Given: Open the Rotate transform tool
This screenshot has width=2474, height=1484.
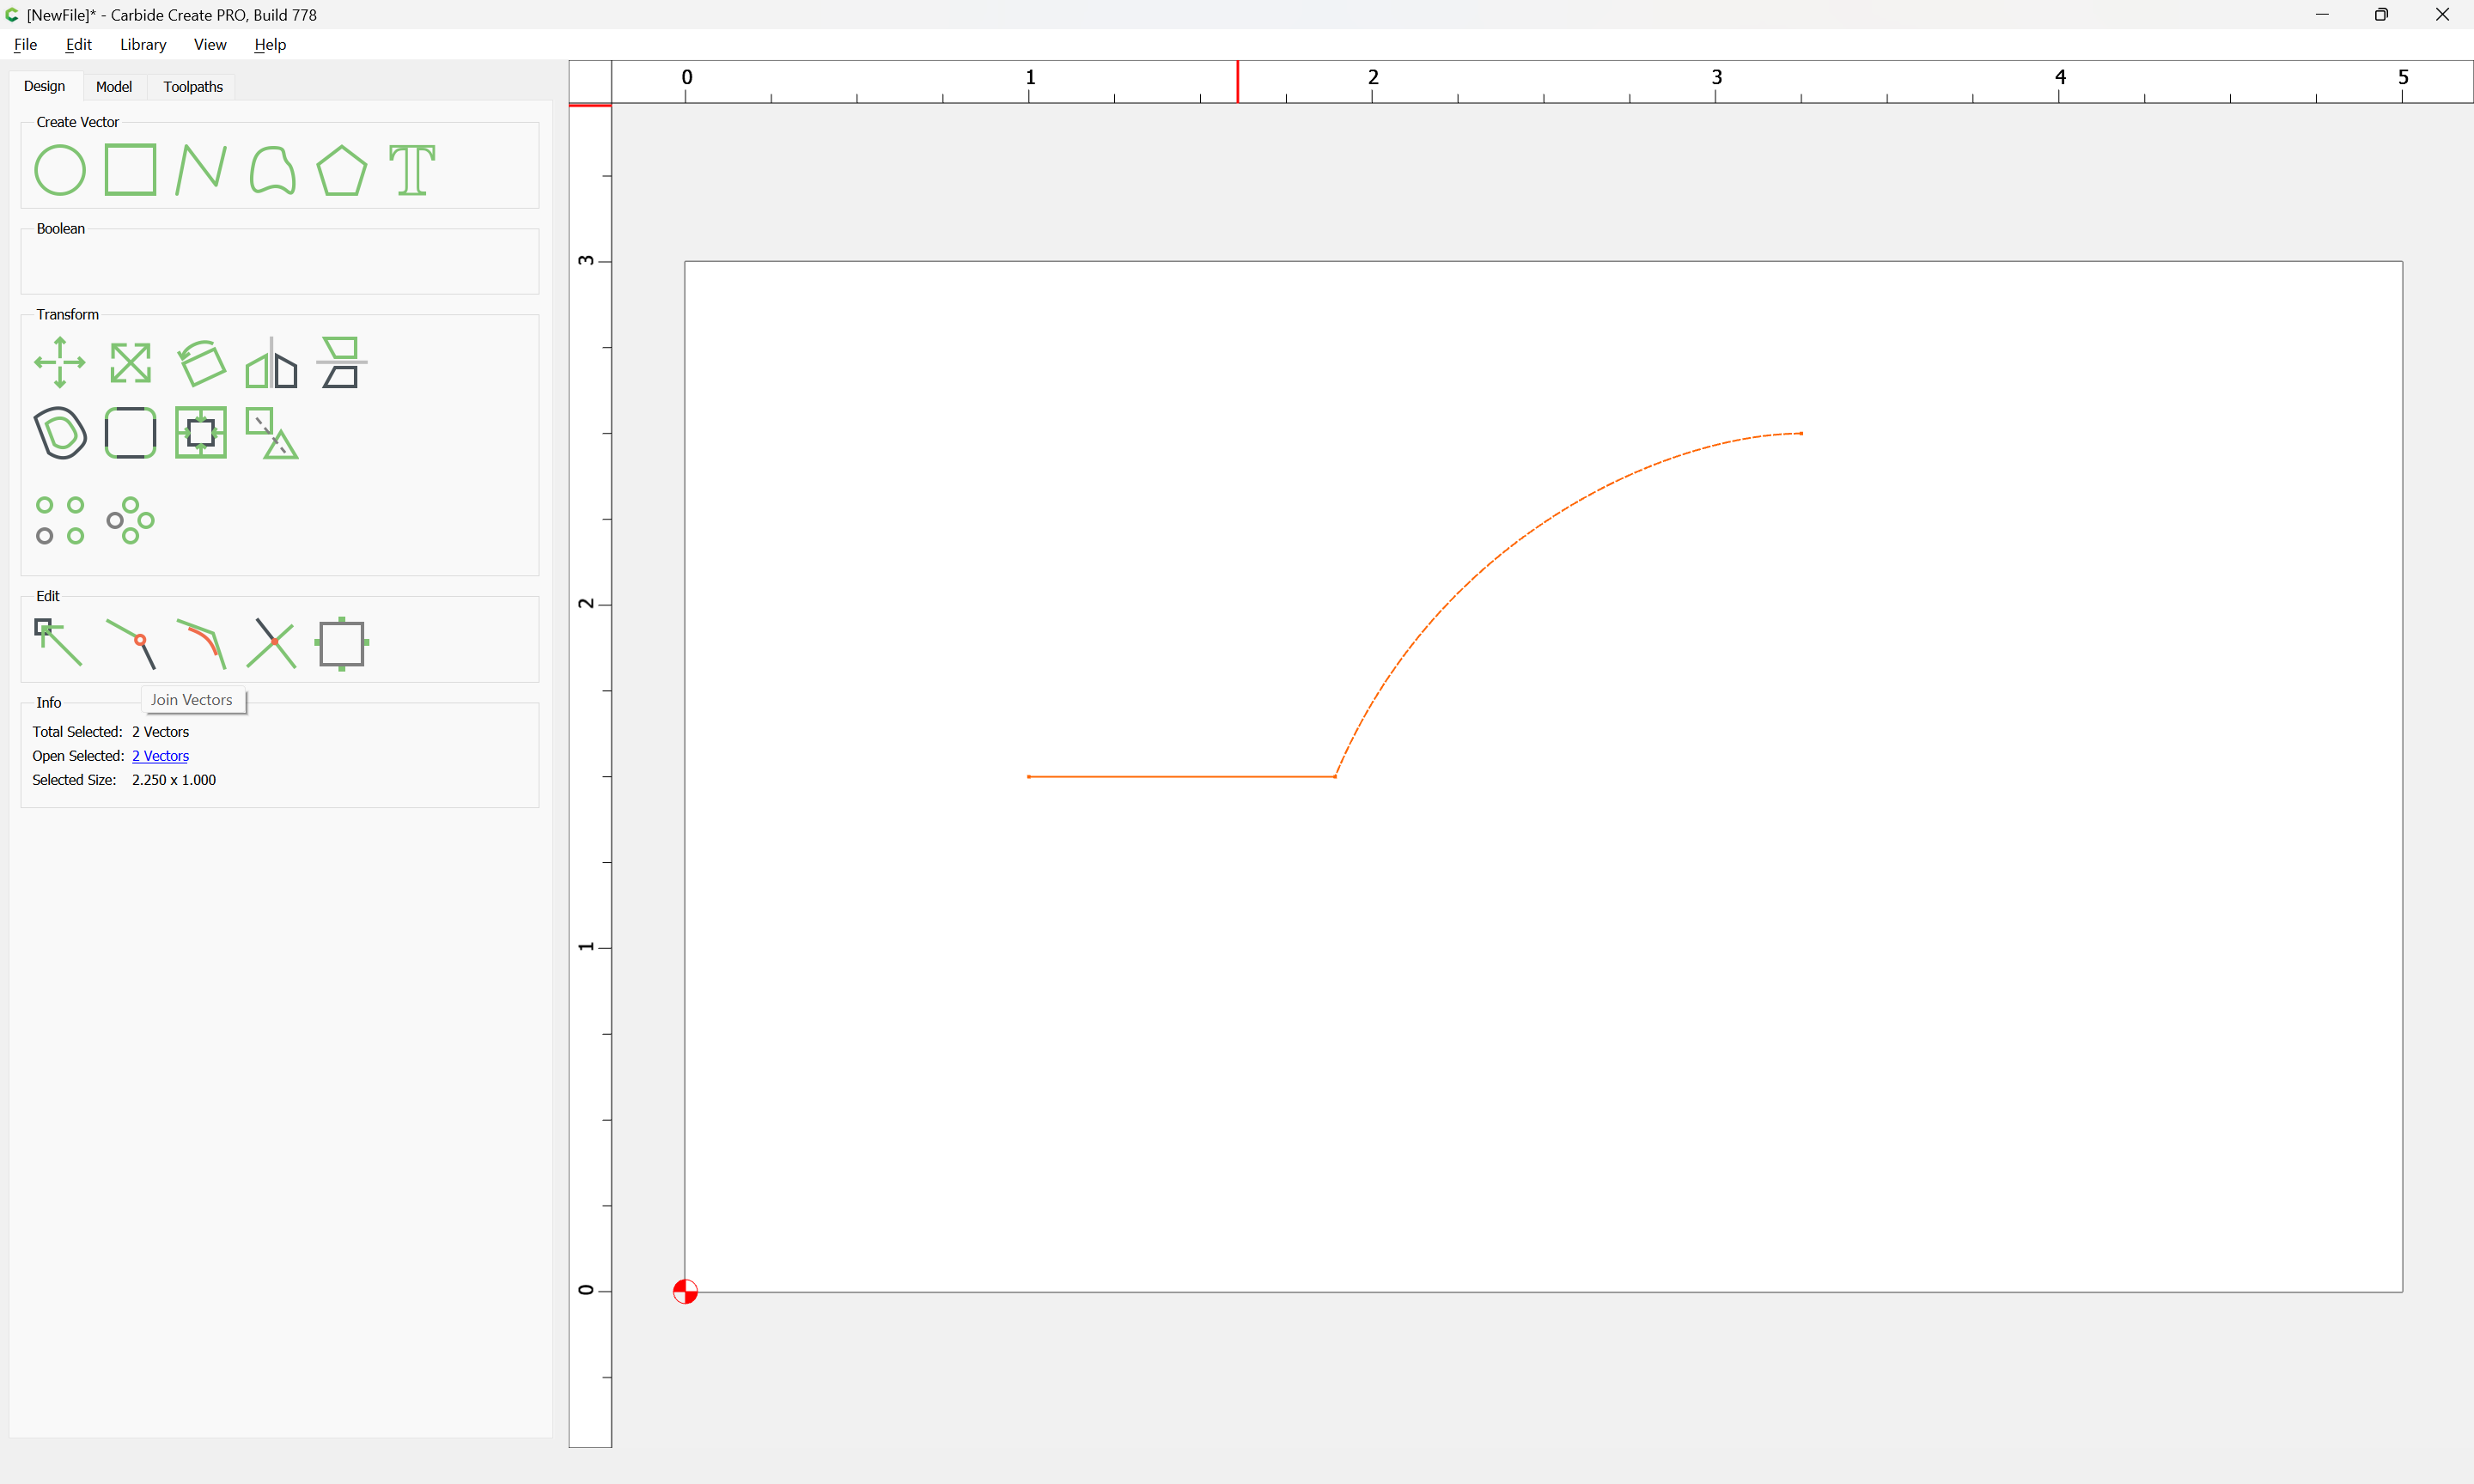Looking at the screenshot, I should tap(201, 363).
